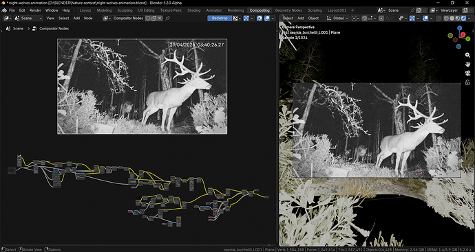Unlink the Compositor Nodes tree with X
Viewport: 475px width, 252px height.
click(x=160, y=18)
